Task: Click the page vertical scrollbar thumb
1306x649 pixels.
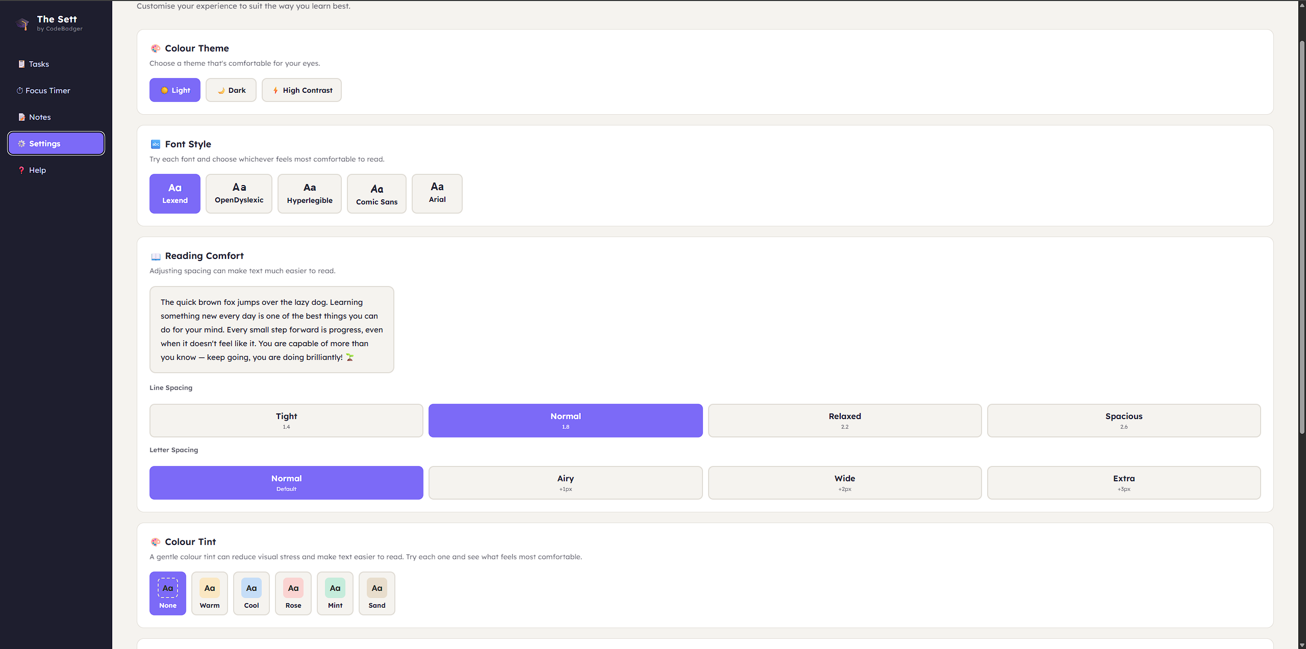Action: click(1302, 237)
